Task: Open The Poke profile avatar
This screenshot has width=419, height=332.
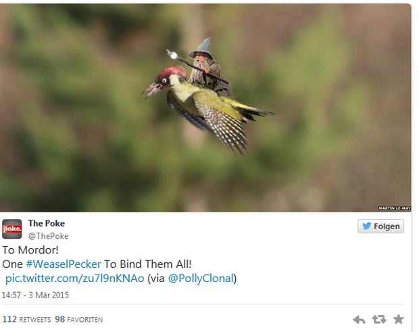Action: [x=11, y=229]
